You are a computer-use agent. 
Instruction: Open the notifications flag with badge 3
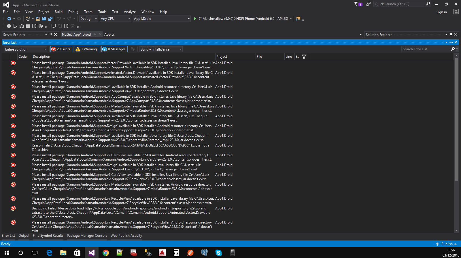point(358,4)
